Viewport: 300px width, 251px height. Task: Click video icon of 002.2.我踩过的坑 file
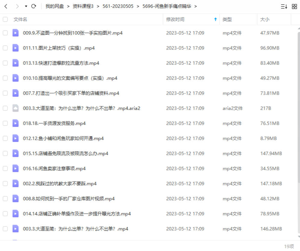(x=15, y=184)
